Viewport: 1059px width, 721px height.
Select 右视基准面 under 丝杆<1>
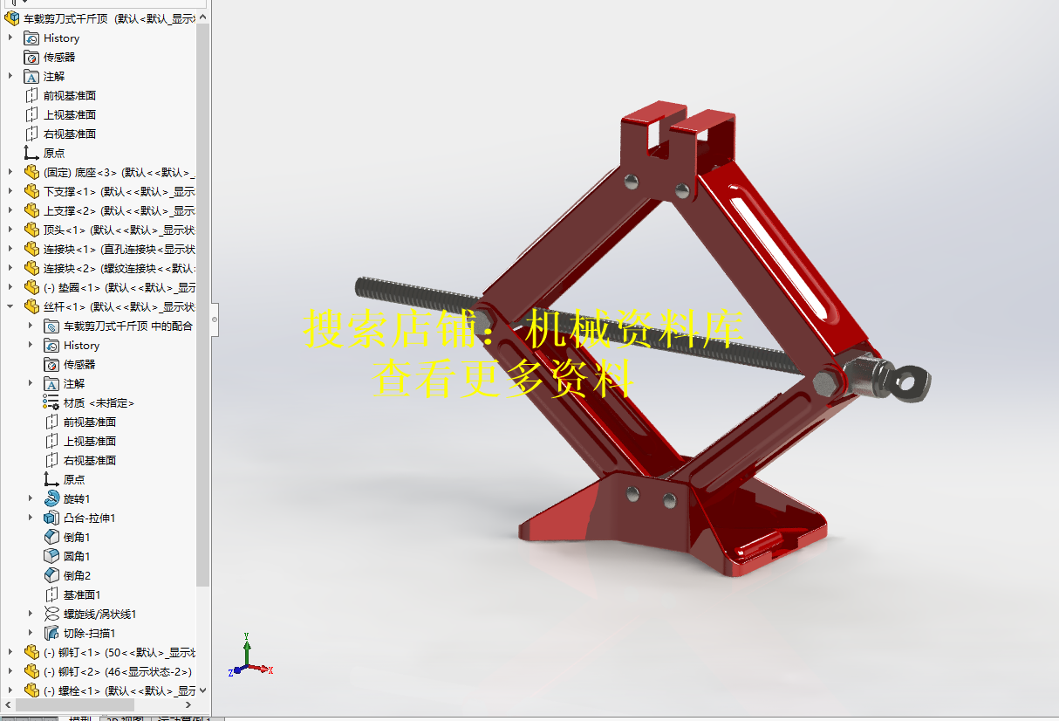[90, 460]
